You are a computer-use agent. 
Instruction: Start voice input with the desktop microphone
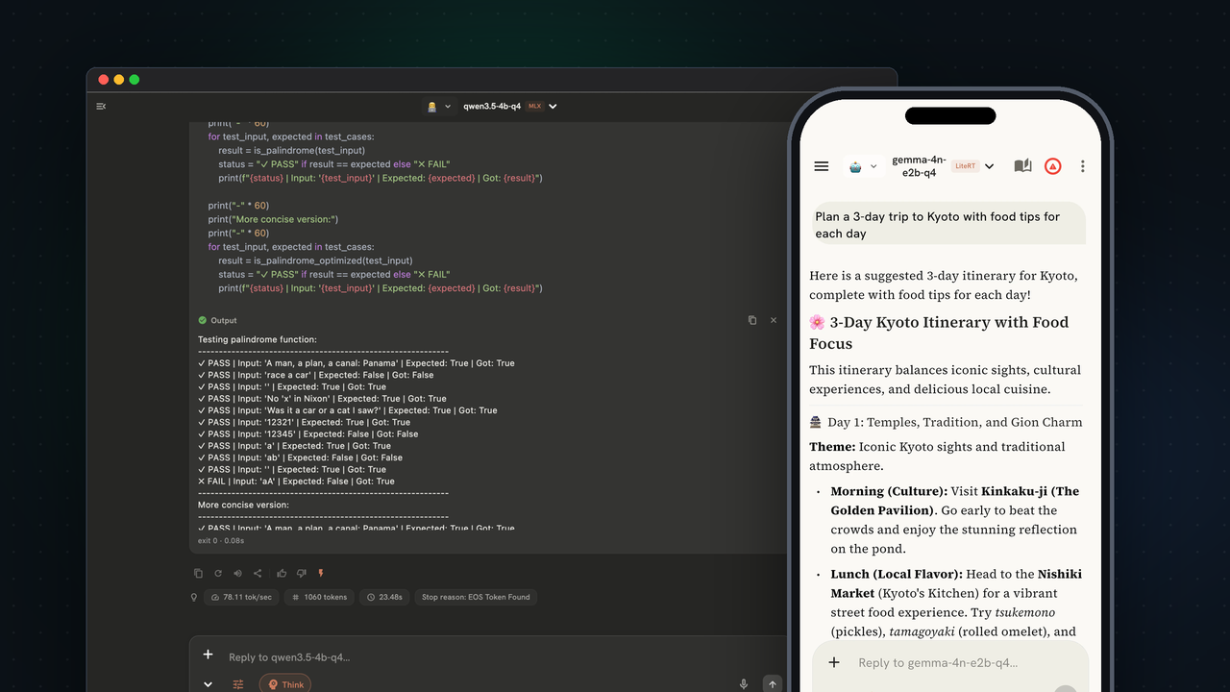click(x=744, y=684)
